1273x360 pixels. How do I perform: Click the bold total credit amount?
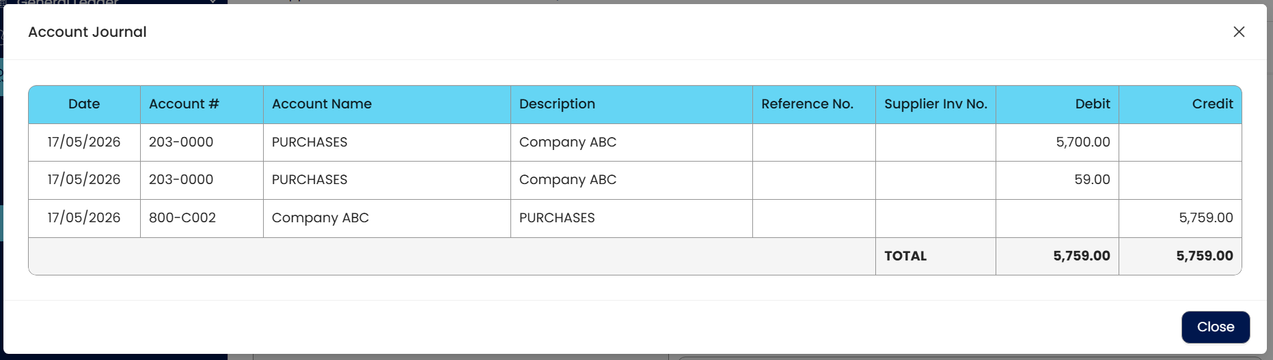[x=1204, y=256]
